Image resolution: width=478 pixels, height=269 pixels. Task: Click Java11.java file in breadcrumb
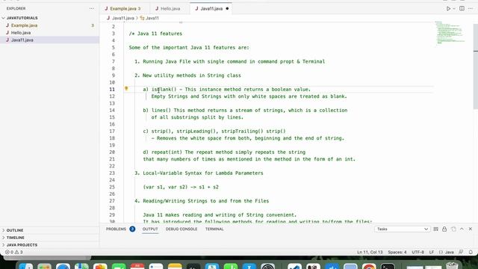[120, 18]
